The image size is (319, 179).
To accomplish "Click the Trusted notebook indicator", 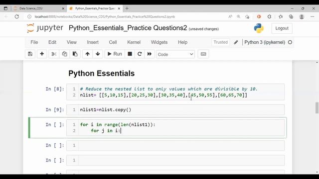I will coord(221,42).
